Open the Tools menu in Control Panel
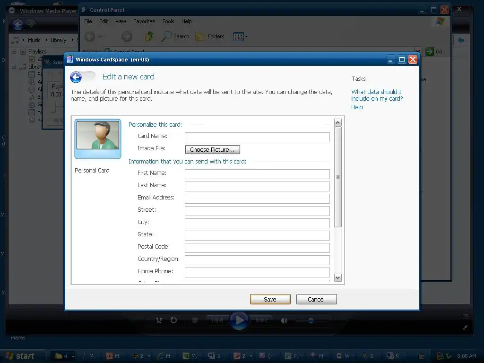 point(168,21)
